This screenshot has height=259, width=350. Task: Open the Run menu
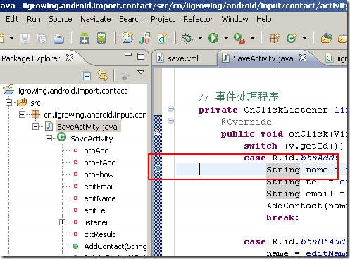(x=34, y=19)
